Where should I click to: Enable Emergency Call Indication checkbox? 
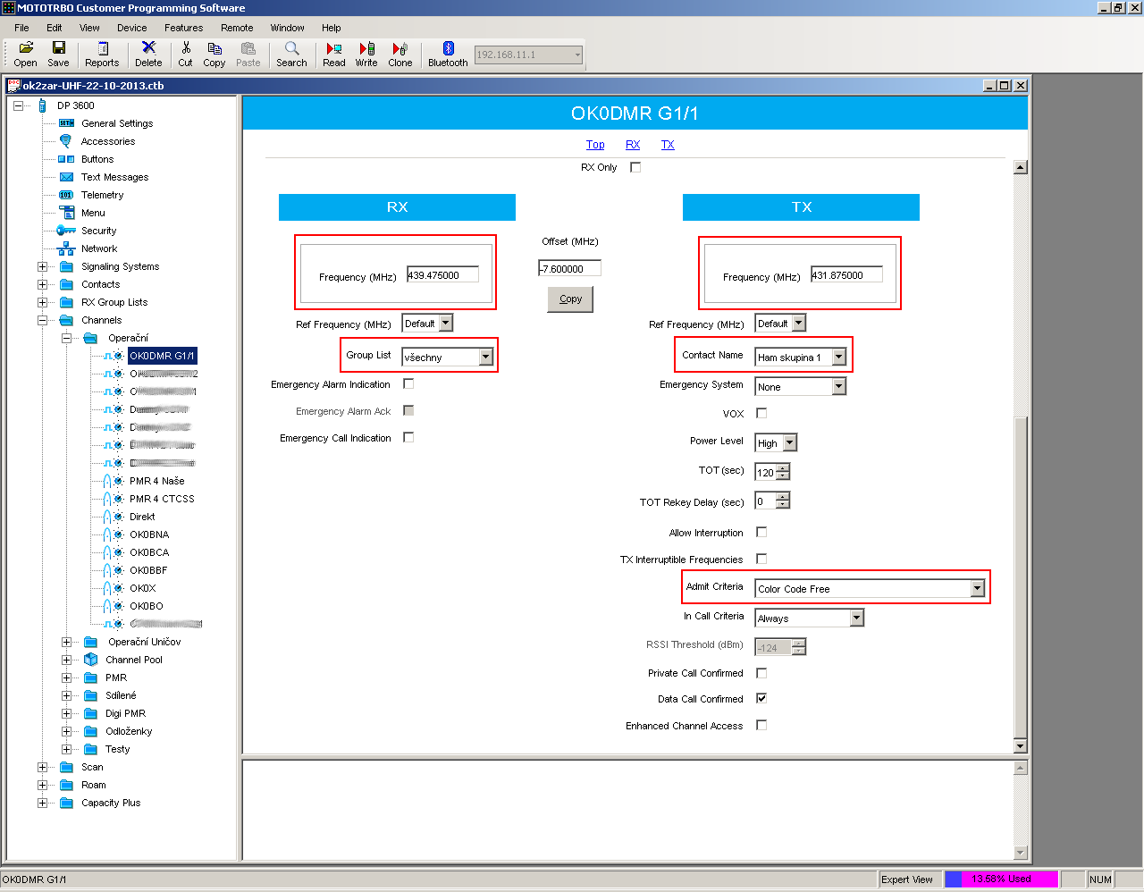click(408, 437)
